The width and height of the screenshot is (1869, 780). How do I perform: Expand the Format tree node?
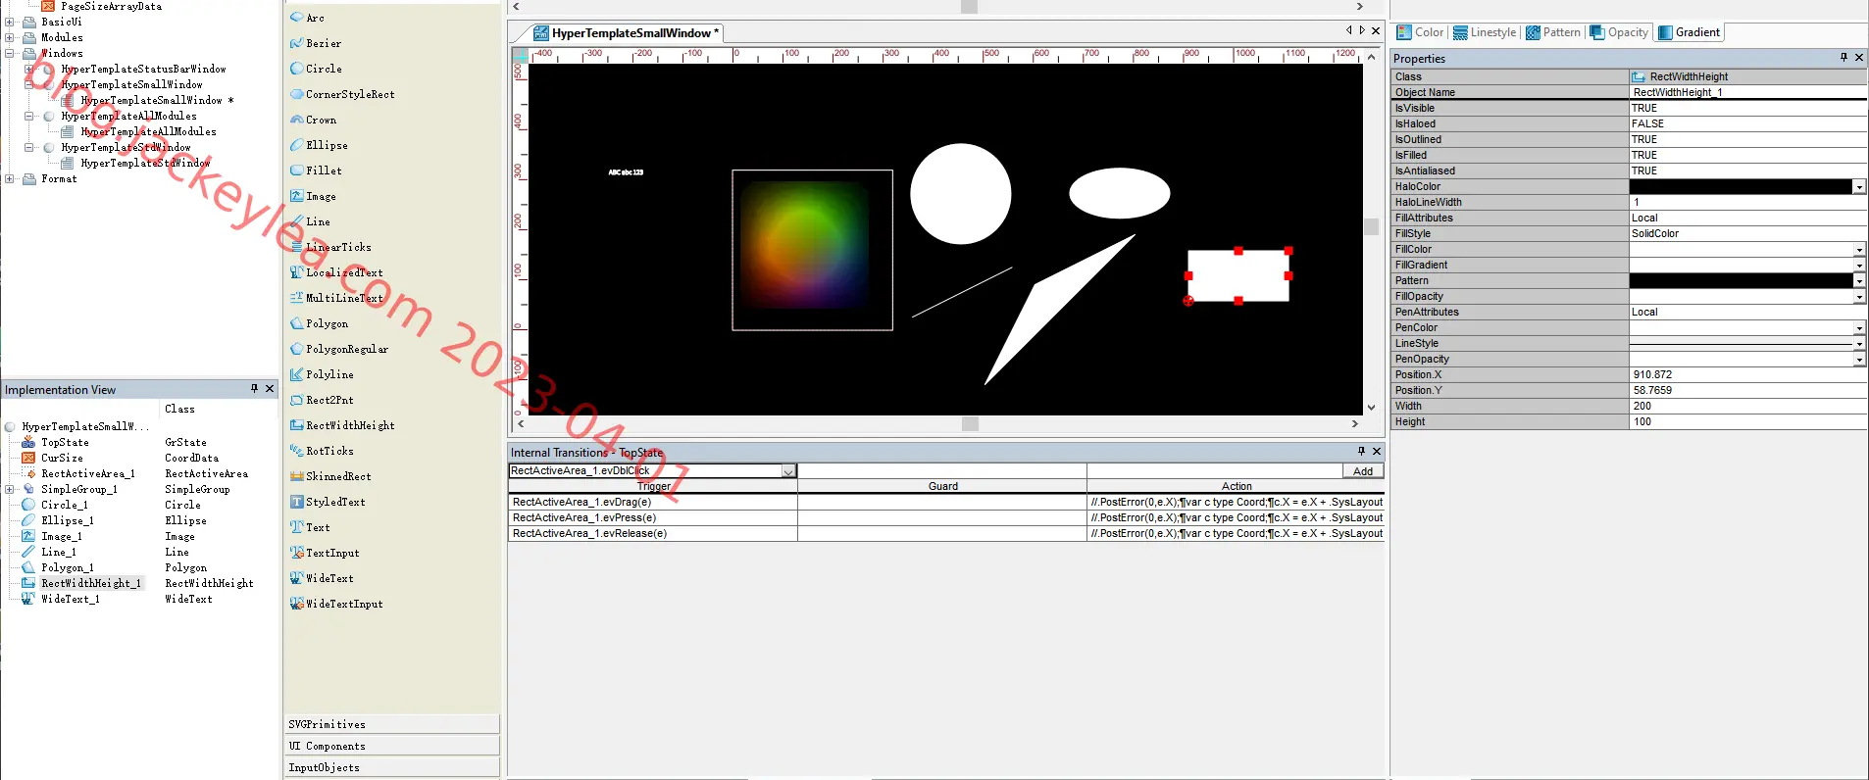10,179
